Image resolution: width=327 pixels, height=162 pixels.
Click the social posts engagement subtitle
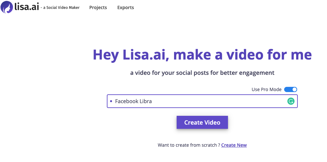click(x=202, y=73)
